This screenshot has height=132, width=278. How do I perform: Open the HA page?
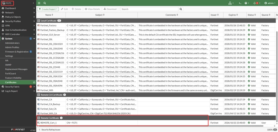tap(7, 61)
